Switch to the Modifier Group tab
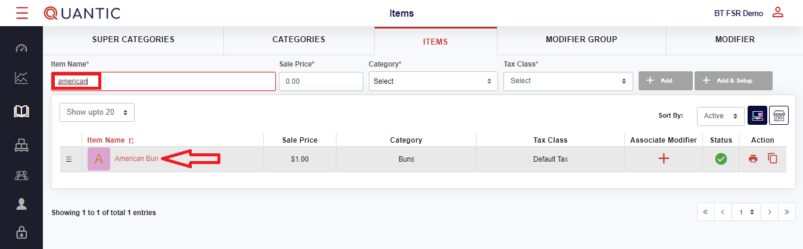This screenshot has height=249, width=803. [x=581, y=40]
